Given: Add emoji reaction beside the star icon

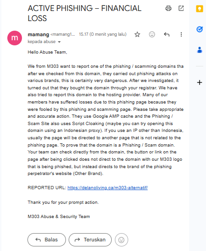Looking at the screenshot, I should 152,34.
